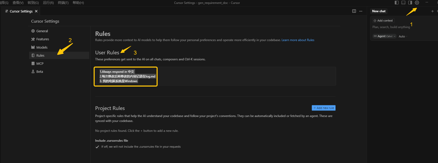This screenshot has height=163, width=438.
Task: Click the User Rules heading
Action: point(107,53)
